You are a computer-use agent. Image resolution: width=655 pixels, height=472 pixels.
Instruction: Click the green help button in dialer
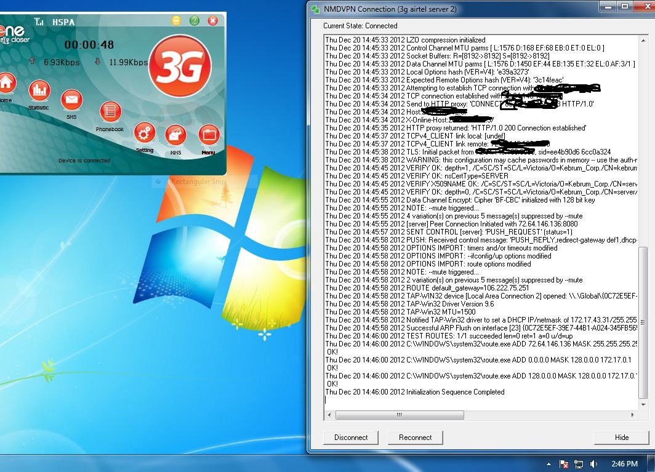pyautogui.click(x=195, y=20)
